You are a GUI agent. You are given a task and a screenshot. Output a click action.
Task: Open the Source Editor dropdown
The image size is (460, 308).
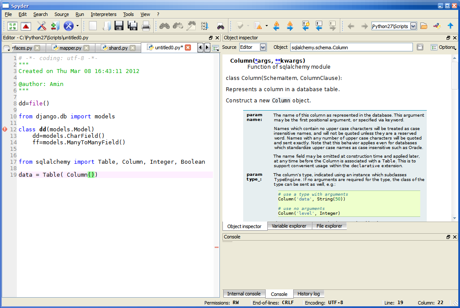[x=263, y=47]
